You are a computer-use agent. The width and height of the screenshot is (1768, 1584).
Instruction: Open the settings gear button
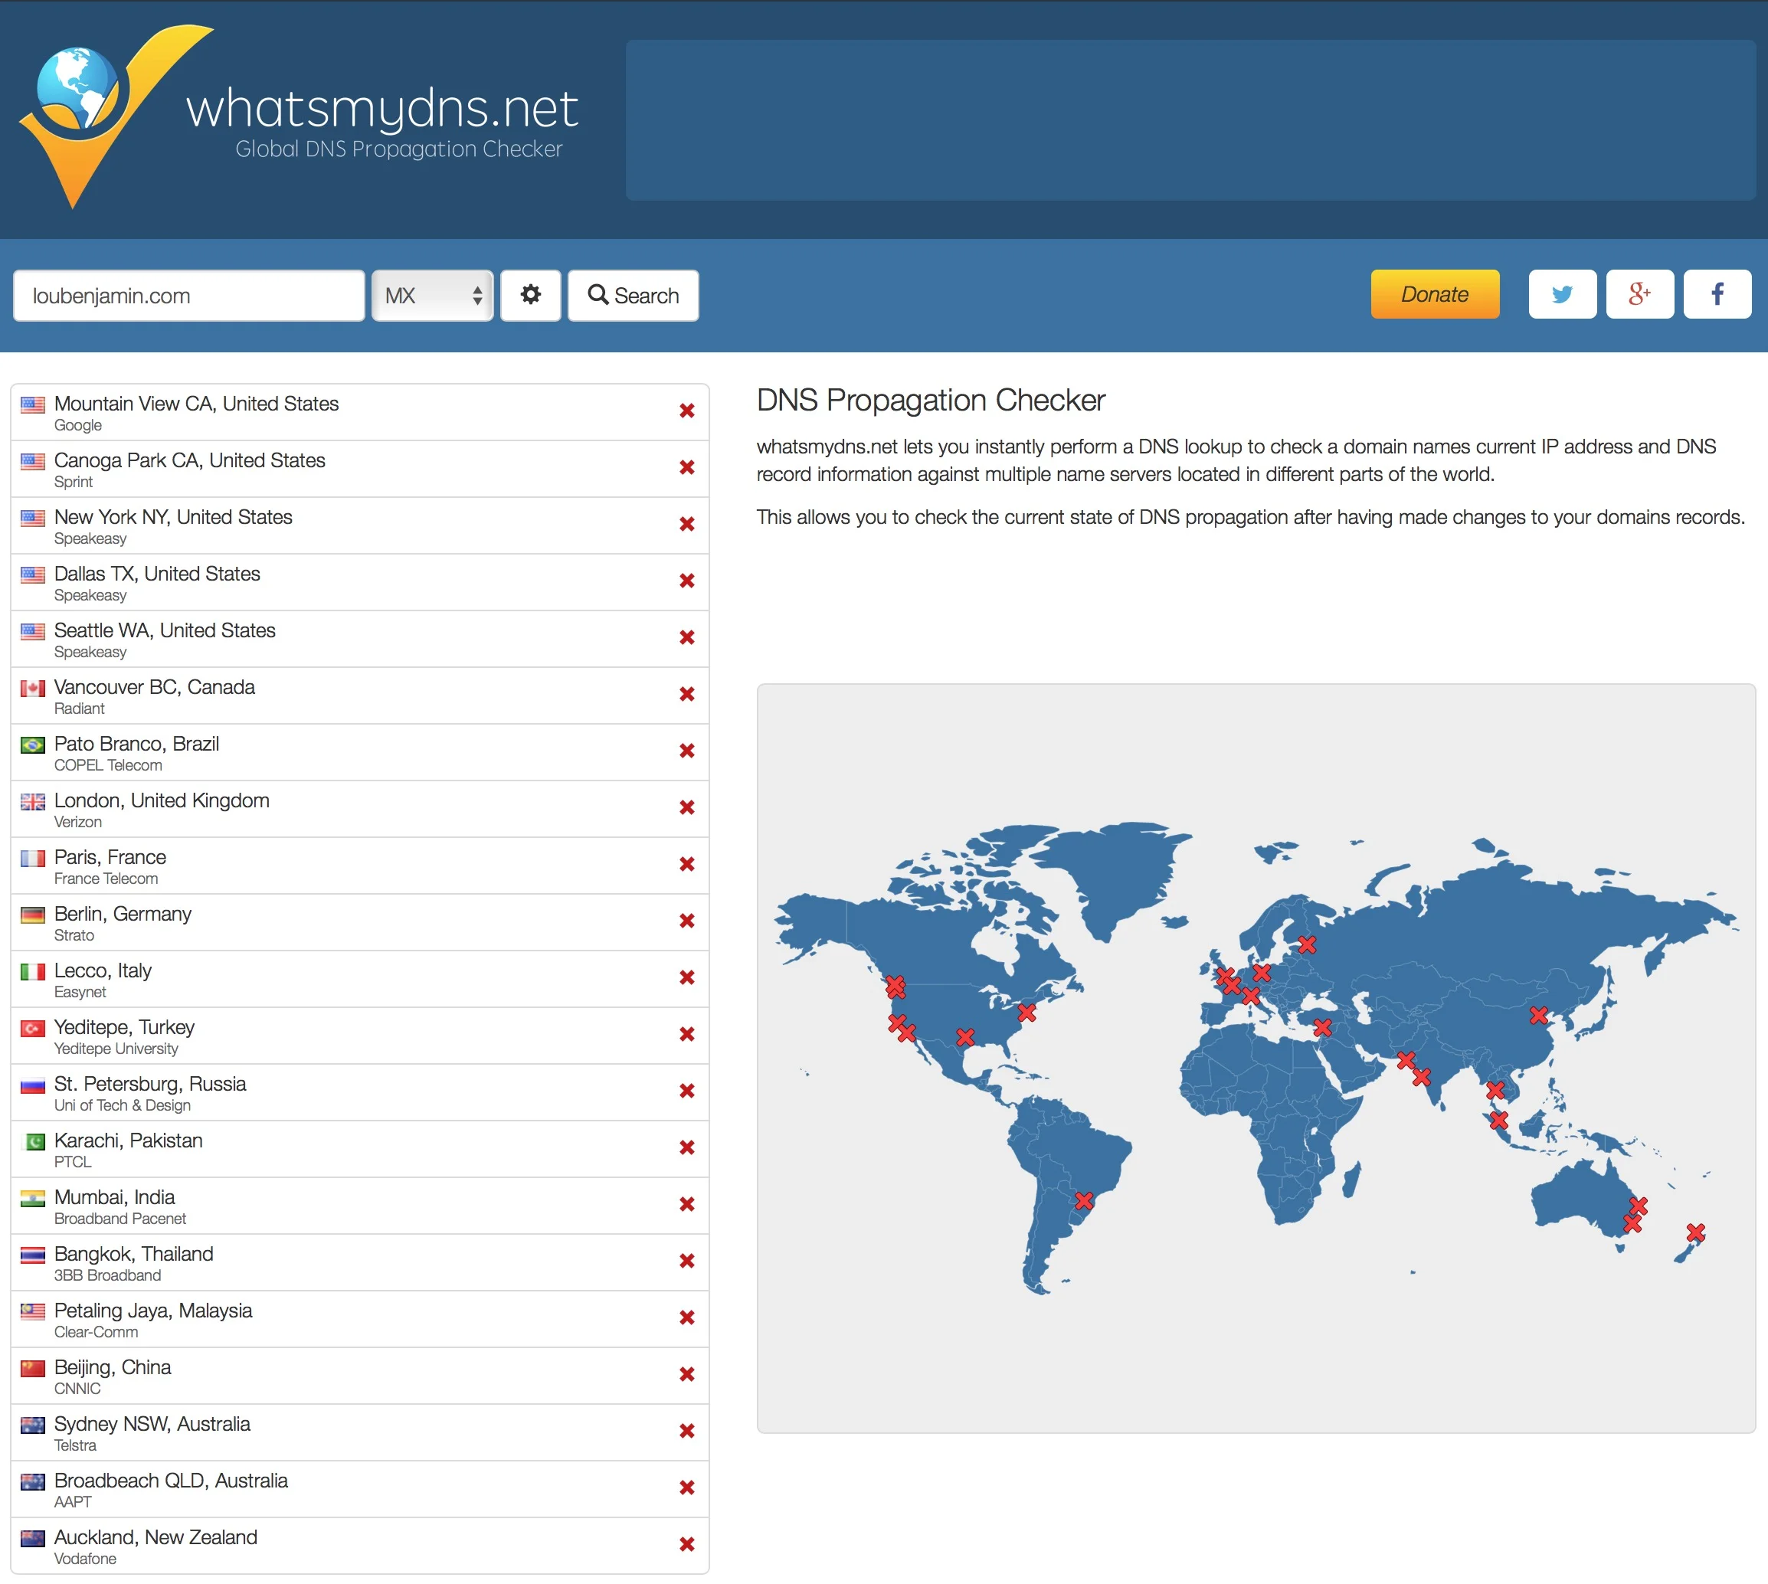click(530, 295)
